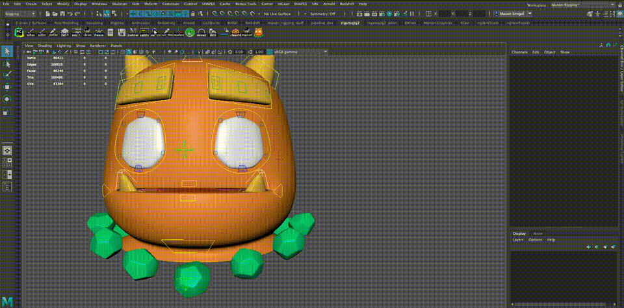Open the Deform menu
This screenshot has height=308, width=624.
click(x=150, y=4)
